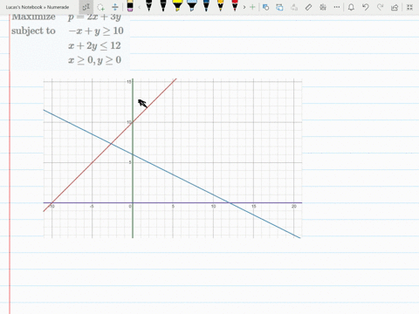This screenshot has height=314, width=419.
Task: Open the more options ellipsis menu
Action: pos(337,7)
